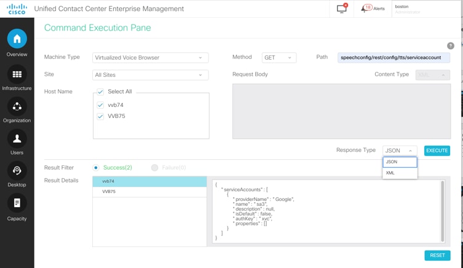Select the Failure(0) result filter radio
Image resolution: width=463 pixels, height=268 pixels.
[154, 168]
